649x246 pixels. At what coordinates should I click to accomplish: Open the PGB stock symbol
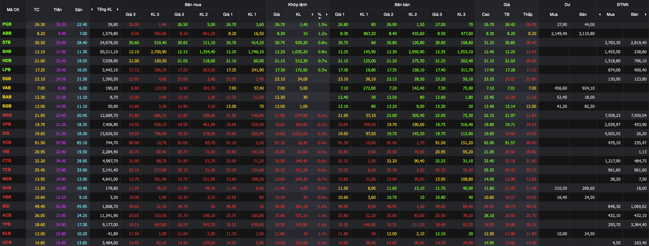click(7, 24)
